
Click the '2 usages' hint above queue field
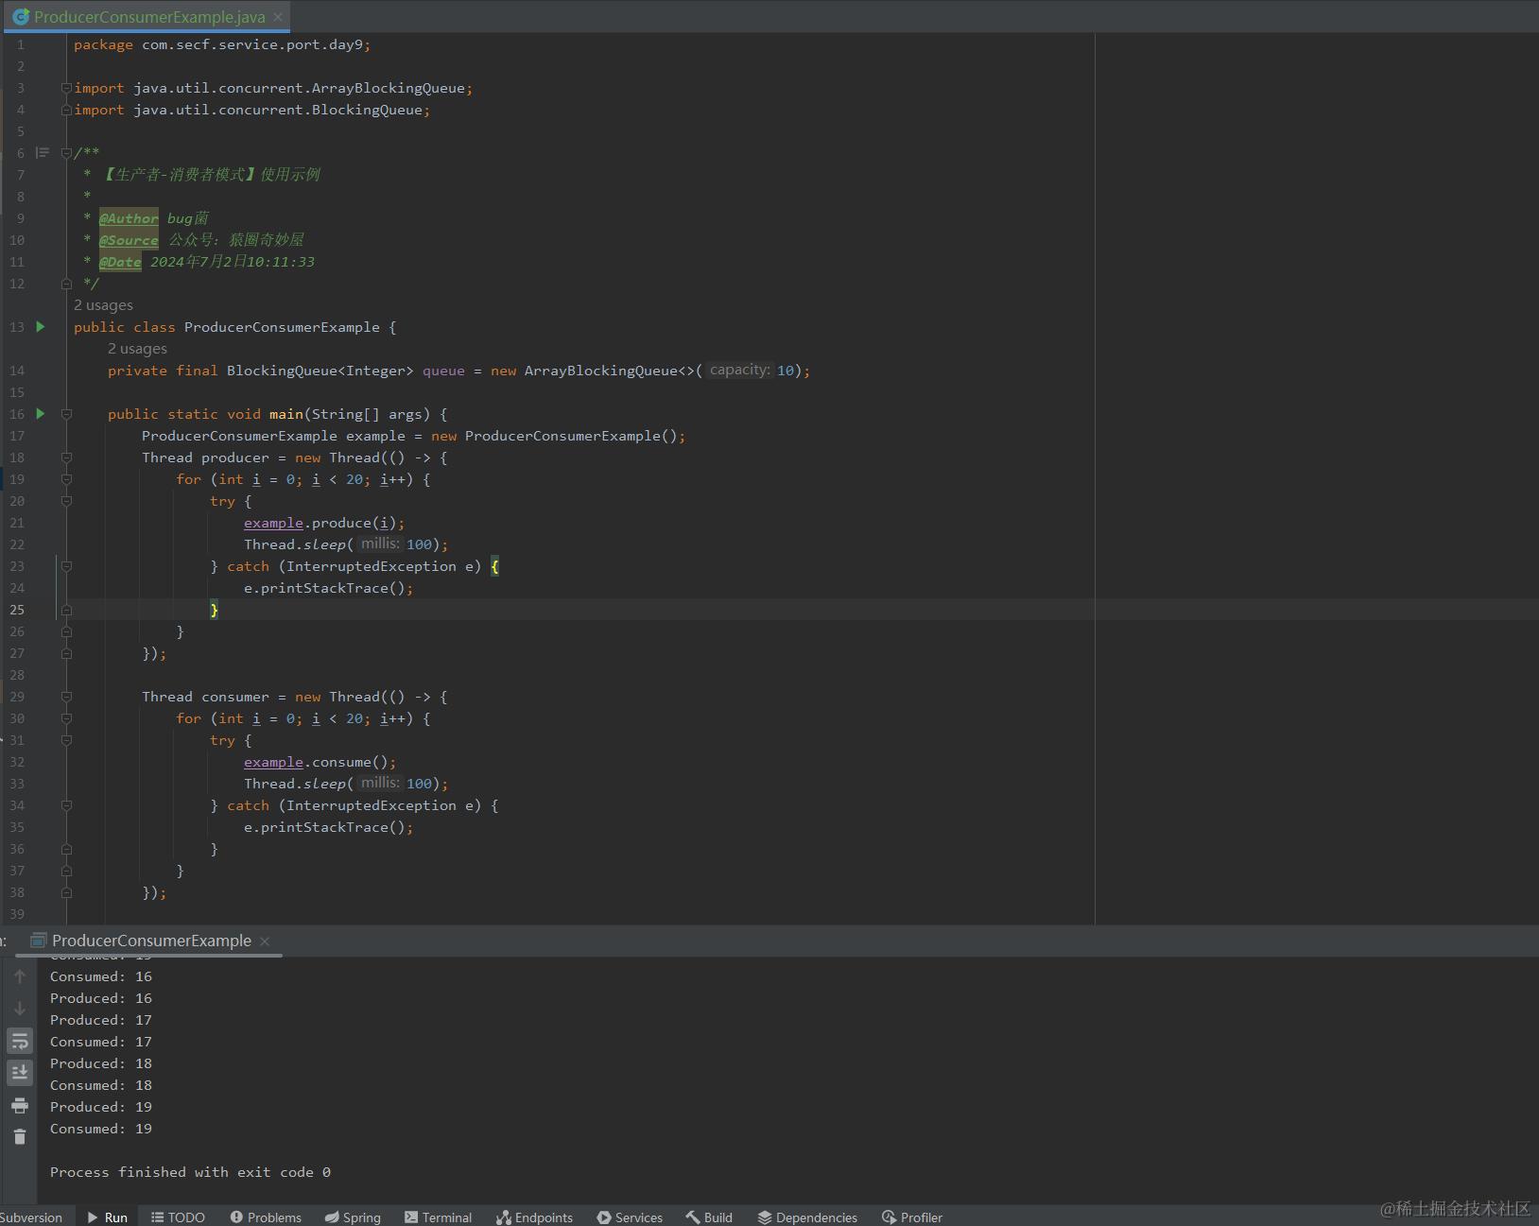(137, 349)
